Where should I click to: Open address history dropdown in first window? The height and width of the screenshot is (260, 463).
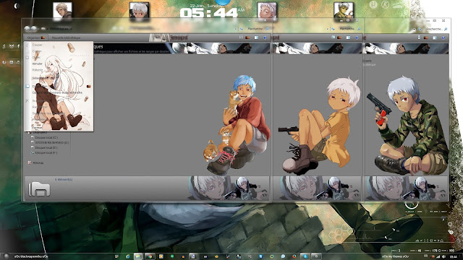point(236,29)
